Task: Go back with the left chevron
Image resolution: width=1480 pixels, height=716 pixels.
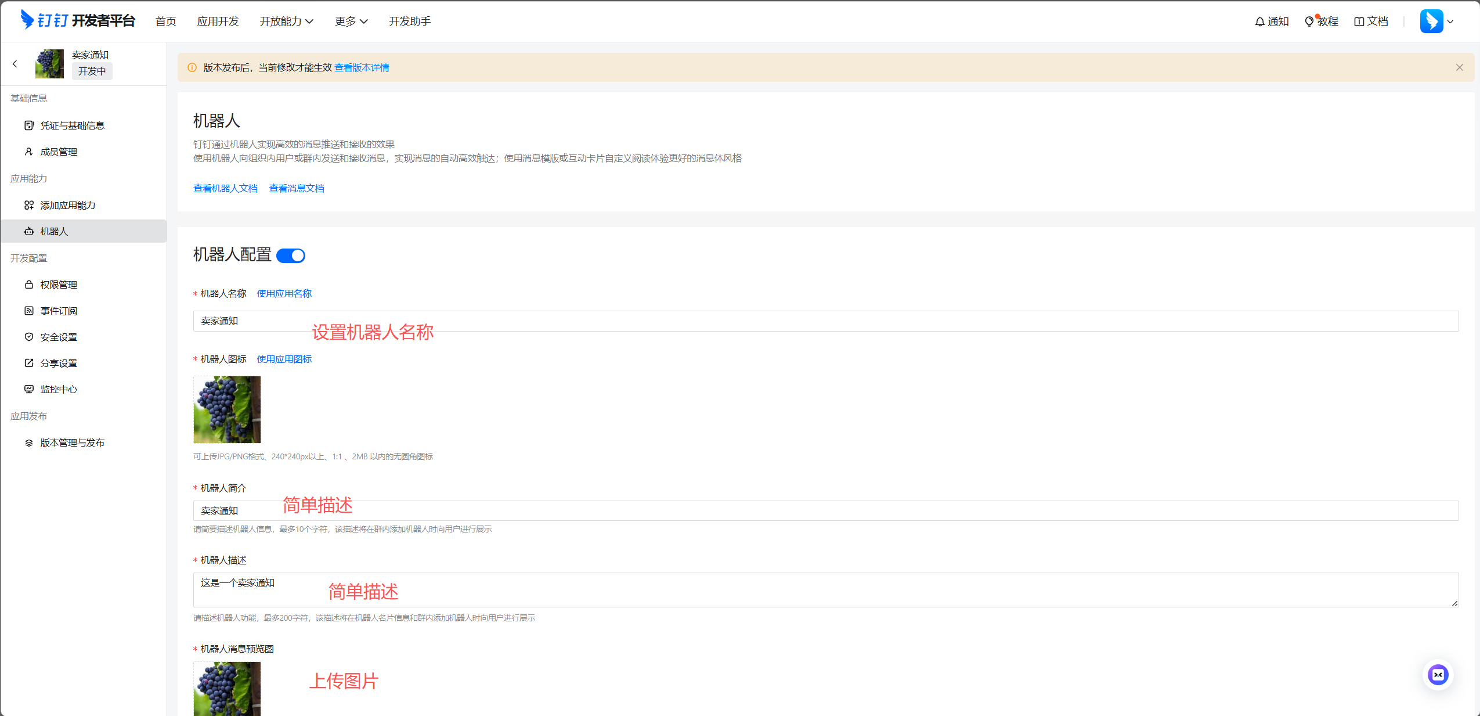Action: [15, 64]
